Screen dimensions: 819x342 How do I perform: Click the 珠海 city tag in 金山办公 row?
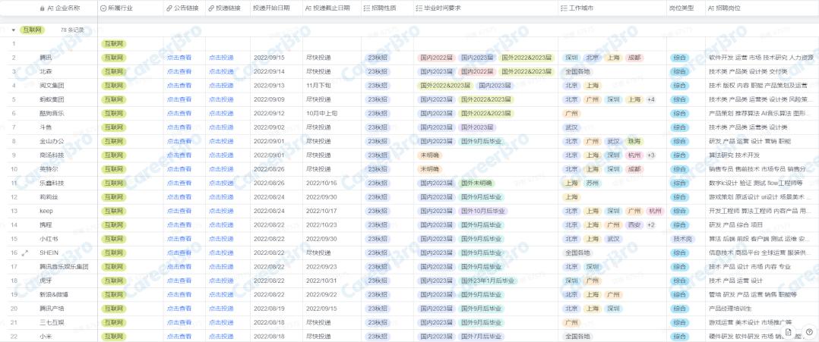634,141
